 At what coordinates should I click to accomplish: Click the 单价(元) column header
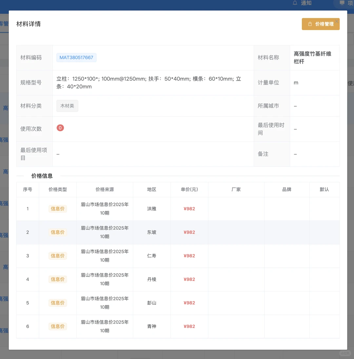coord(189,189)
